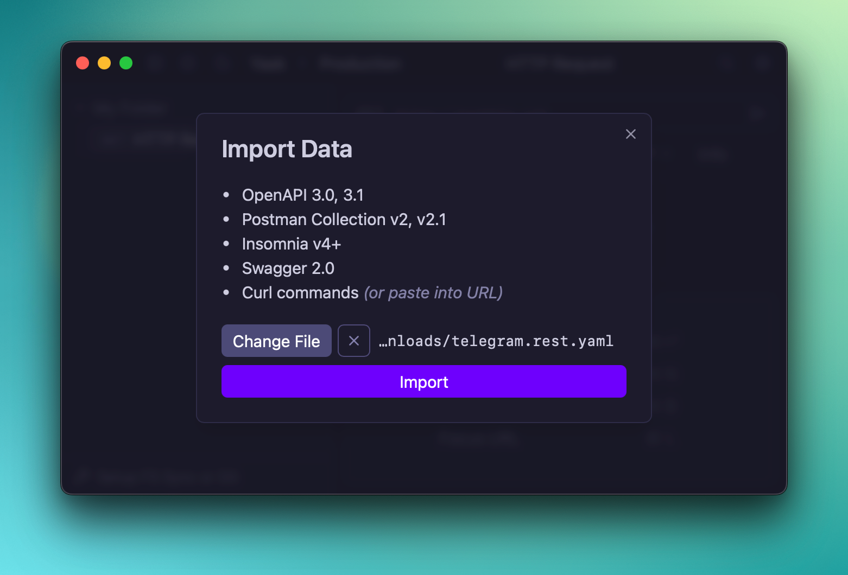Zoom the window with the green traffic light

125,63
